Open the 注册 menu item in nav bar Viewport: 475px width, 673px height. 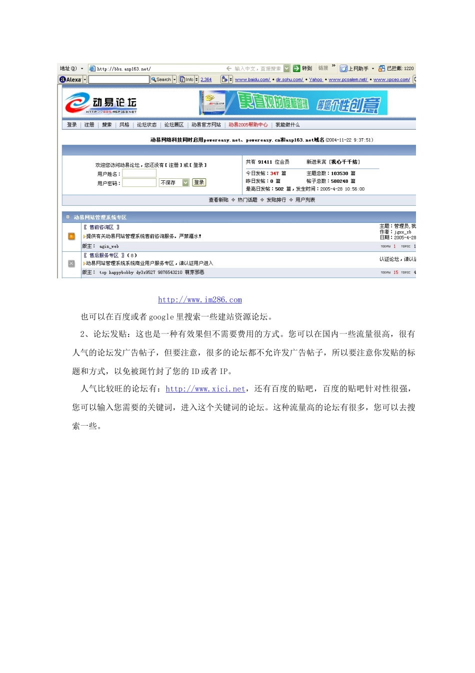[x=89, y=125]
